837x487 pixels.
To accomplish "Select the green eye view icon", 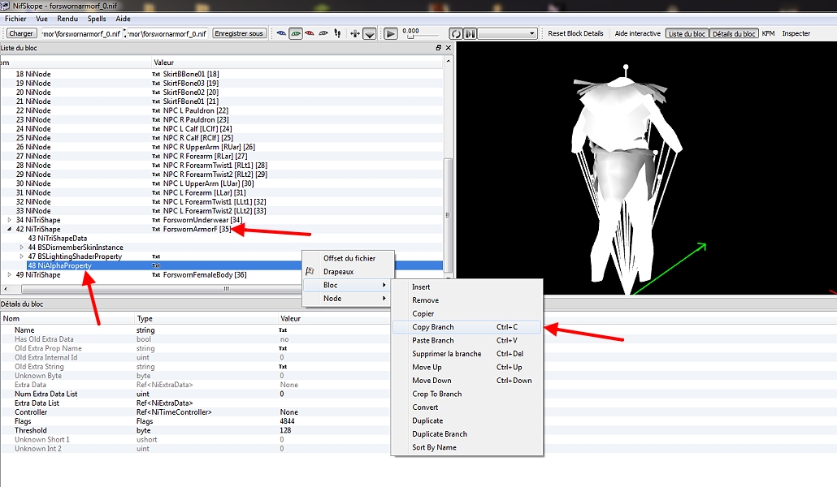I will pos(296,33).
